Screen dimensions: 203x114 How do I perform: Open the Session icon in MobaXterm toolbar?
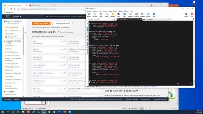(x=89, y=15)
